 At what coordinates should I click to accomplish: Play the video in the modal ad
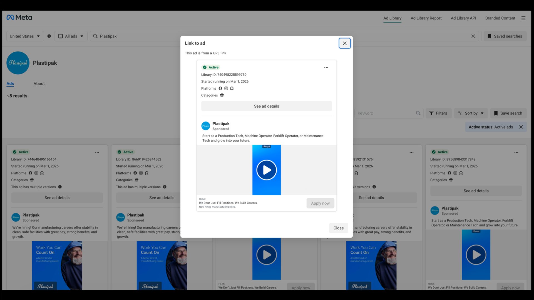coord(266,170)
